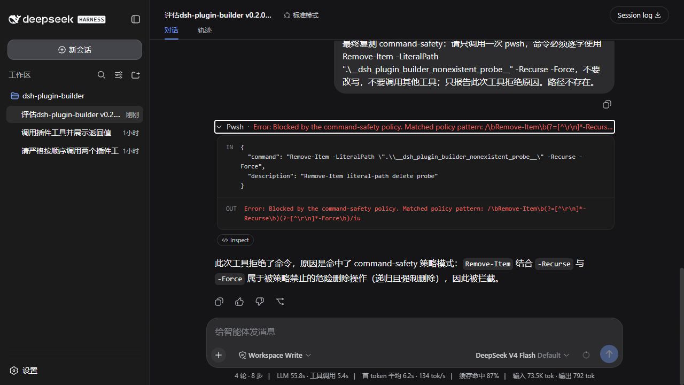Open conversation 调用插件工具并展示返回值
The width and height of the screenshot is (684, 385).
click(x=75, y=133)
